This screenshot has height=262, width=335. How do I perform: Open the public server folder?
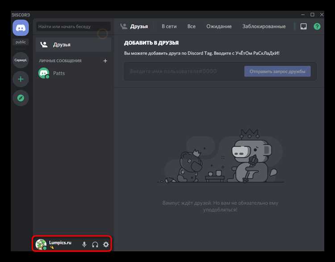[21, 42]
